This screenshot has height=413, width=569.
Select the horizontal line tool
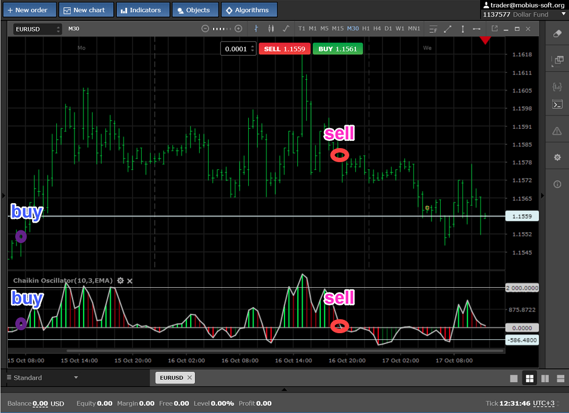[x=477, y=29]
